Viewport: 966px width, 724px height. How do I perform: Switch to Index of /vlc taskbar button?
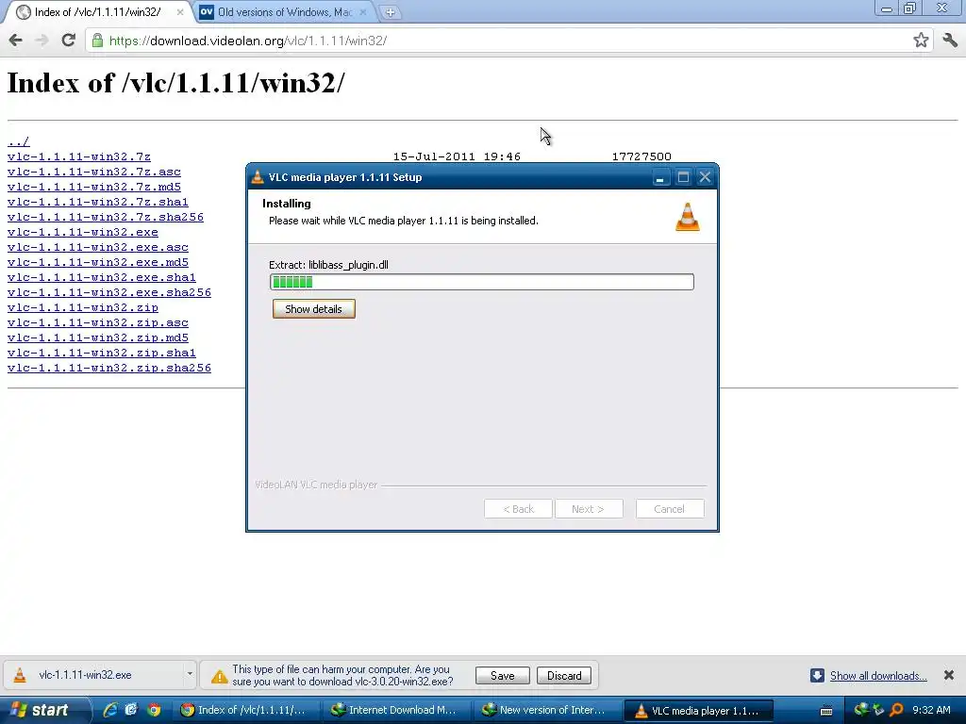[244, 711]
